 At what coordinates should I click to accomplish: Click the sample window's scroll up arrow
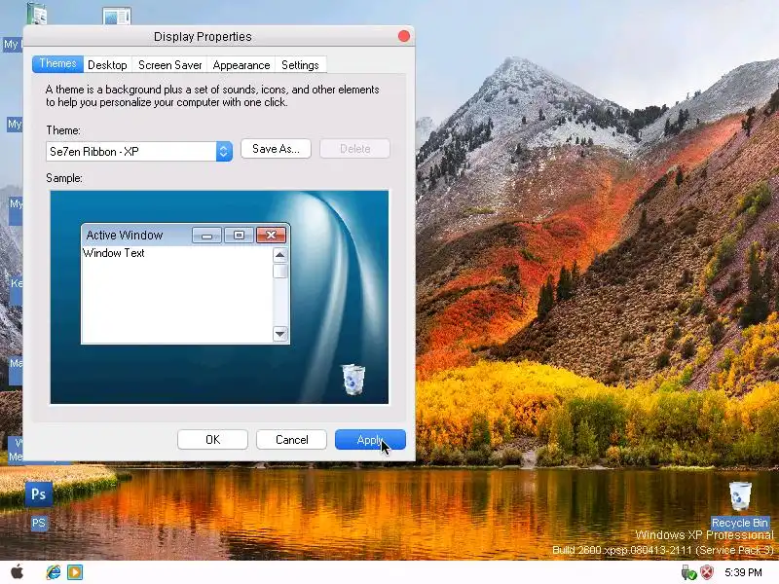280,255
